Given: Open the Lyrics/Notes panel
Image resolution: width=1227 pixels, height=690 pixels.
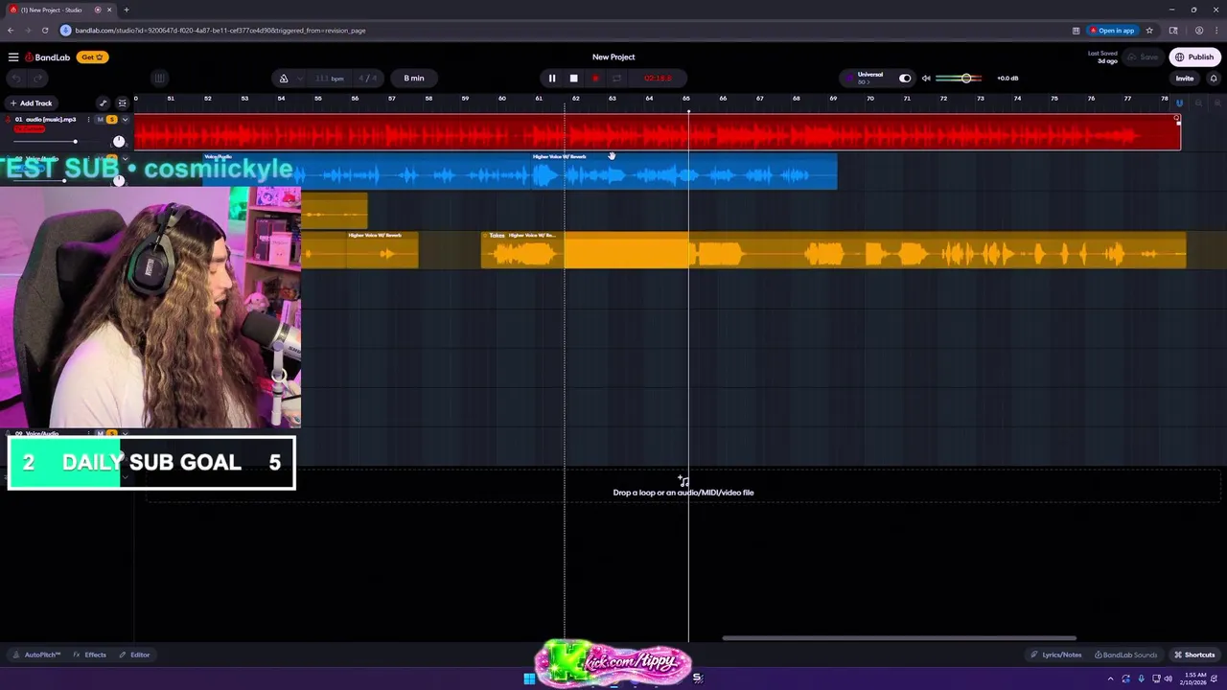Looking at the screenshot, I should tap(1055, 655).
